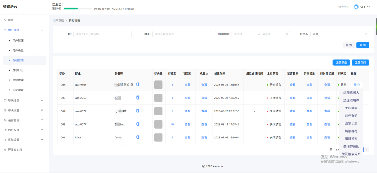Select 添加机器人 from the action menu
377x173 pixels.
tap(351, 93)
